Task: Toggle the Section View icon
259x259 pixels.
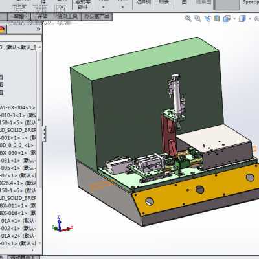Action: click(x=217, y=19)
